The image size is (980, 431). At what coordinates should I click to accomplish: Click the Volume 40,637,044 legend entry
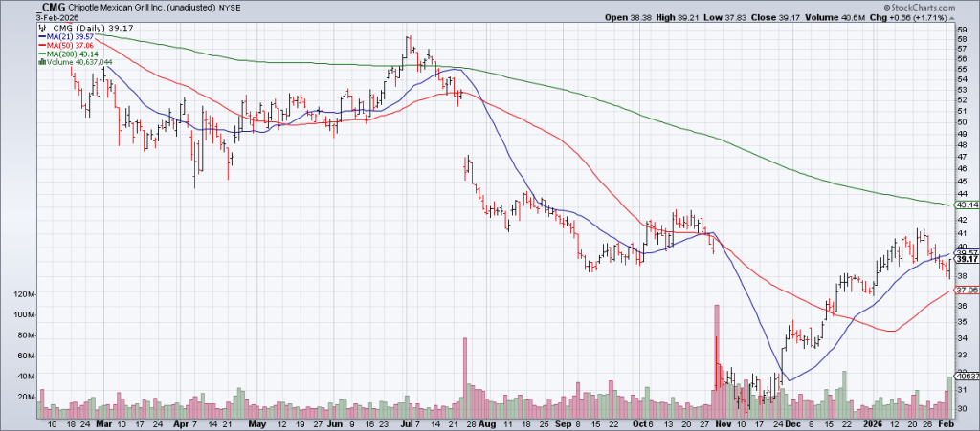point(78,63)
